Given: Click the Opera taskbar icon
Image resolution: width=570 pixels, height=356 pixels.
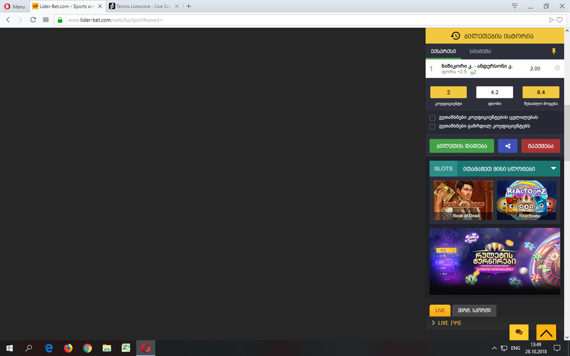Looking at the screenshot, I should tap(146, 348).
